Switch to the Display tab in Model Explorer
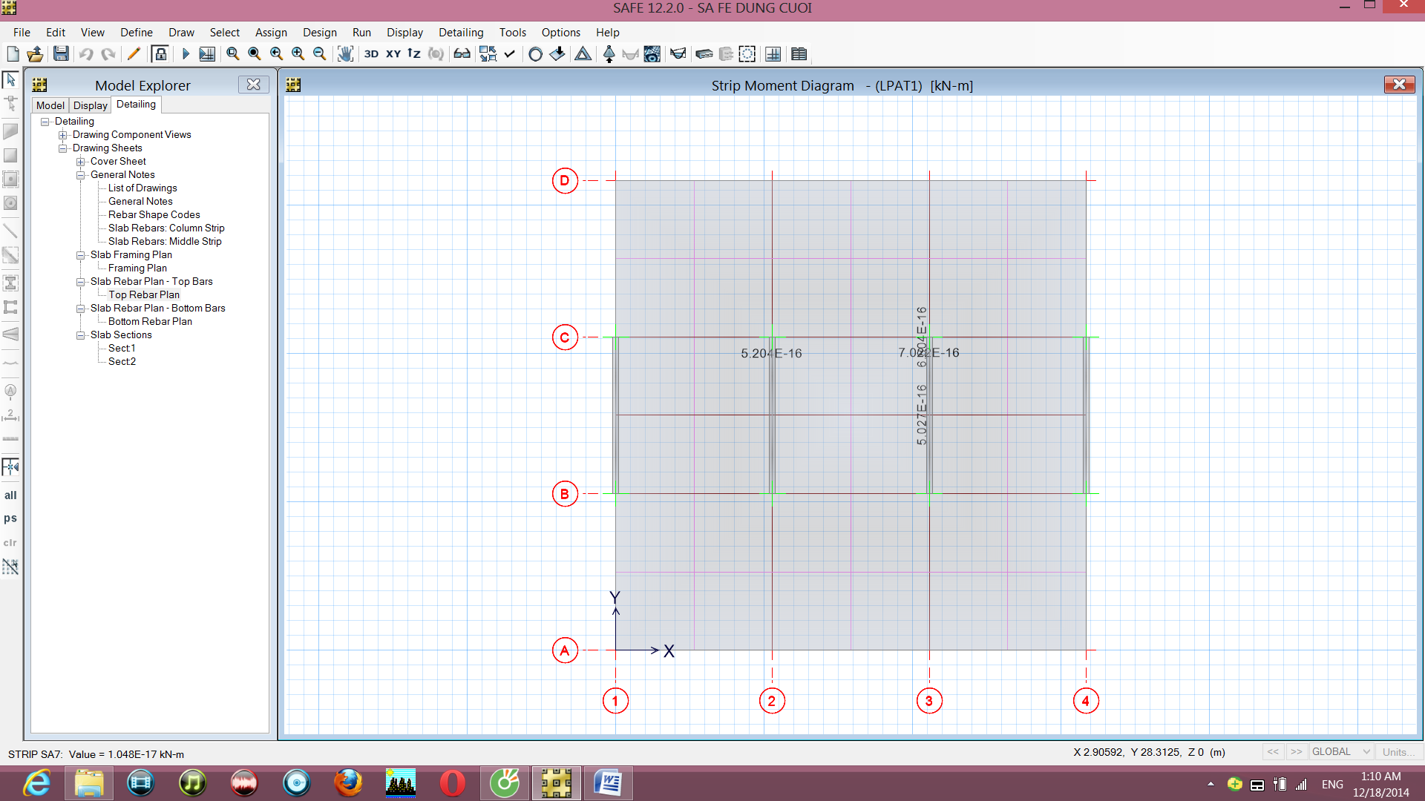Viewport: 1425px width, 801px height. 90,105
